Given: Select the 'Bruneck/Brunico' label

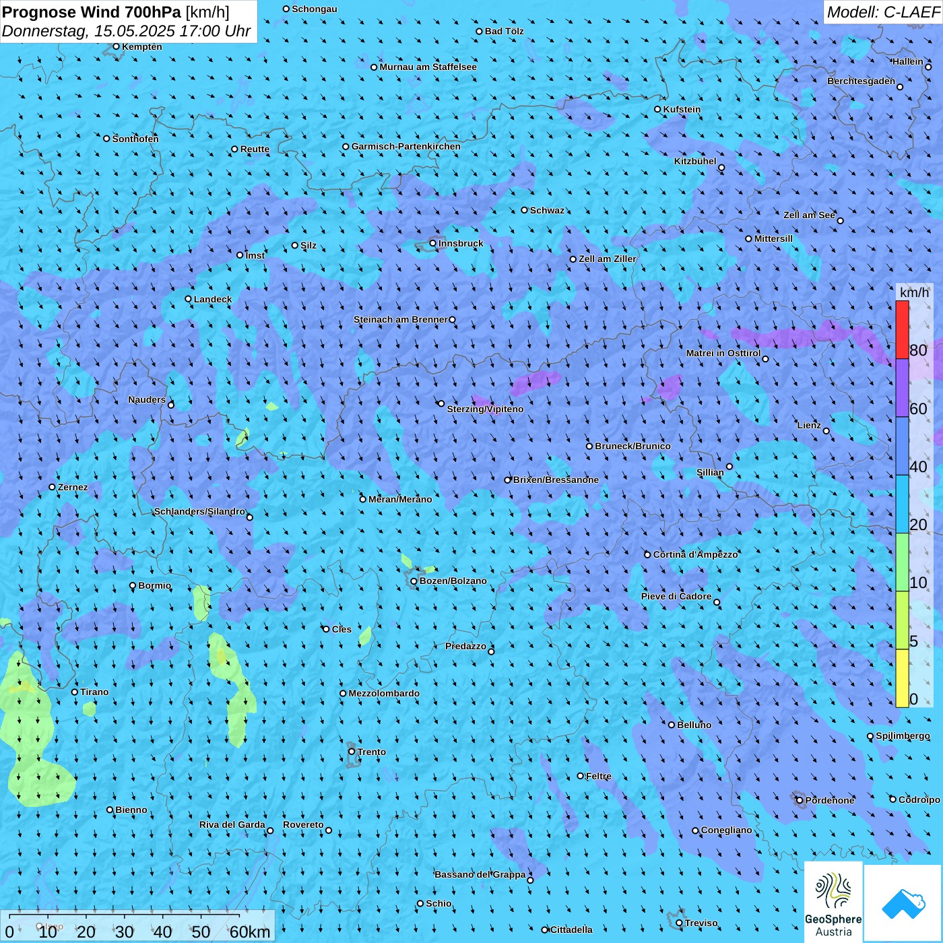Looking at the screenshot, I should coord(633,446).
